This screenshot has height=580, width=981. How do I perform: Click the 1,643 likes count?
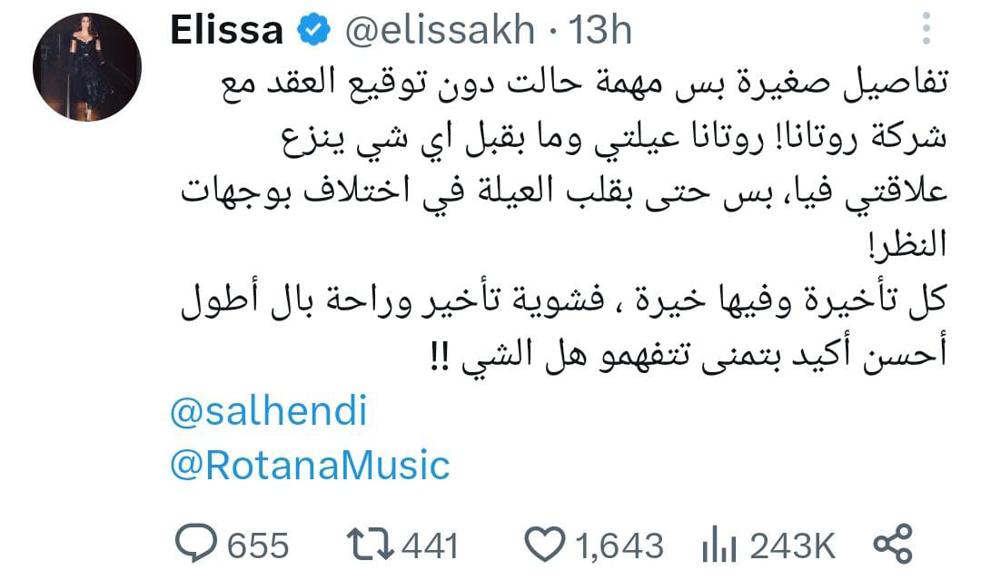(620, 546)
